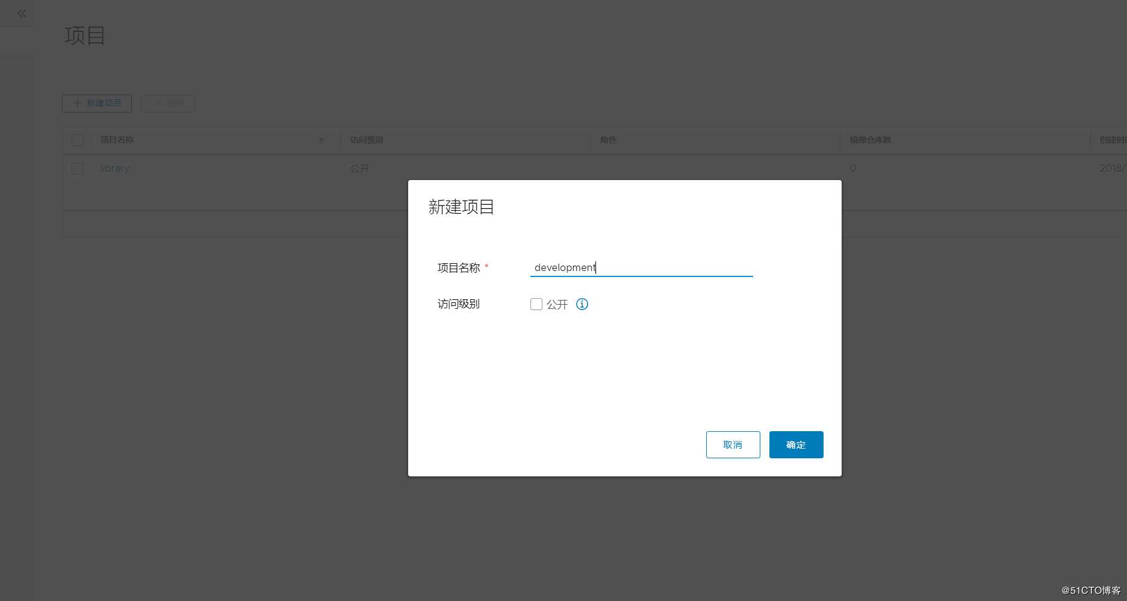Click the 项目 page heading

click(85, 36)
